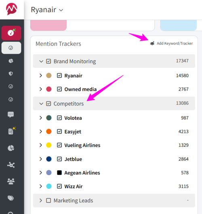Select the gauge icon in the gray sidebar box
Viewport: 202px width, 214px height.
pyautogui.click(x=11, y=48)
